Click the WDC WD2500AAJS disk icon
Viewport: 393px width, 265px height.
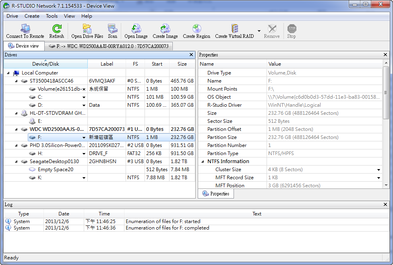point(24,129)
